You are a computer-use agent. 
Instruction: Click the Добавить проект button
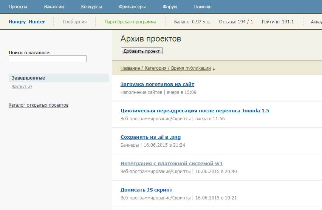[141, 51]
